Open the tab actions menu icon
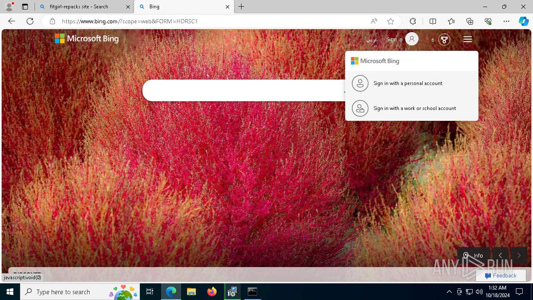Image resolution: width=533 pixels, height=300 pixels. point(25,7)
